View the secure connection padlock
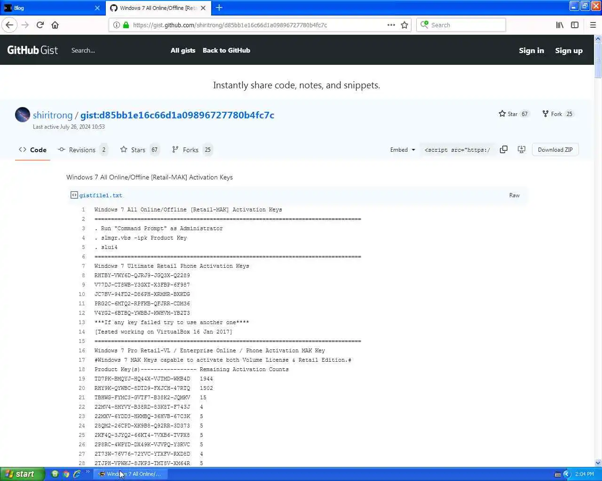The width and height of the screenshot is (602, 481). click(126, 25)
